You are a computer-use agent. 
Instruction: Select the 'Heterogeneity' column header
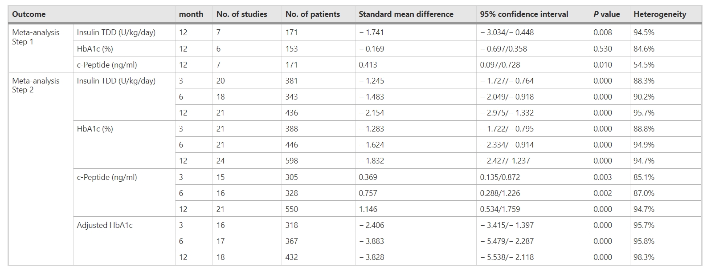coord(660,14)
